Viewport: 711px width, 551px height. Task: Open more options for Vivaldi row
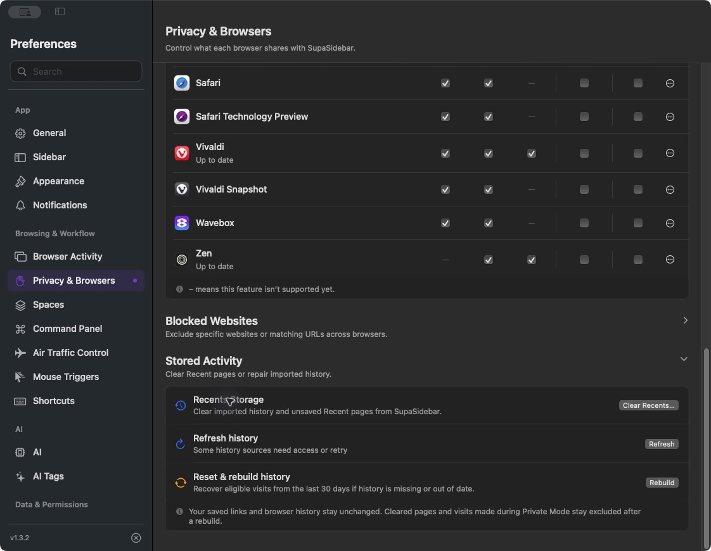point(670,153)
